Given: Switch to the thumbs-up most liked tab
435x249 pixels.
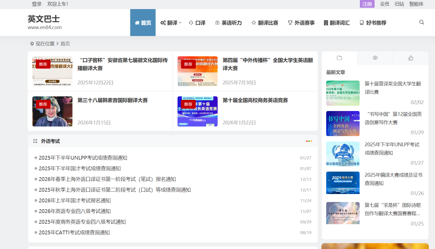Looking at the screenshot, I should coord(411,58).
